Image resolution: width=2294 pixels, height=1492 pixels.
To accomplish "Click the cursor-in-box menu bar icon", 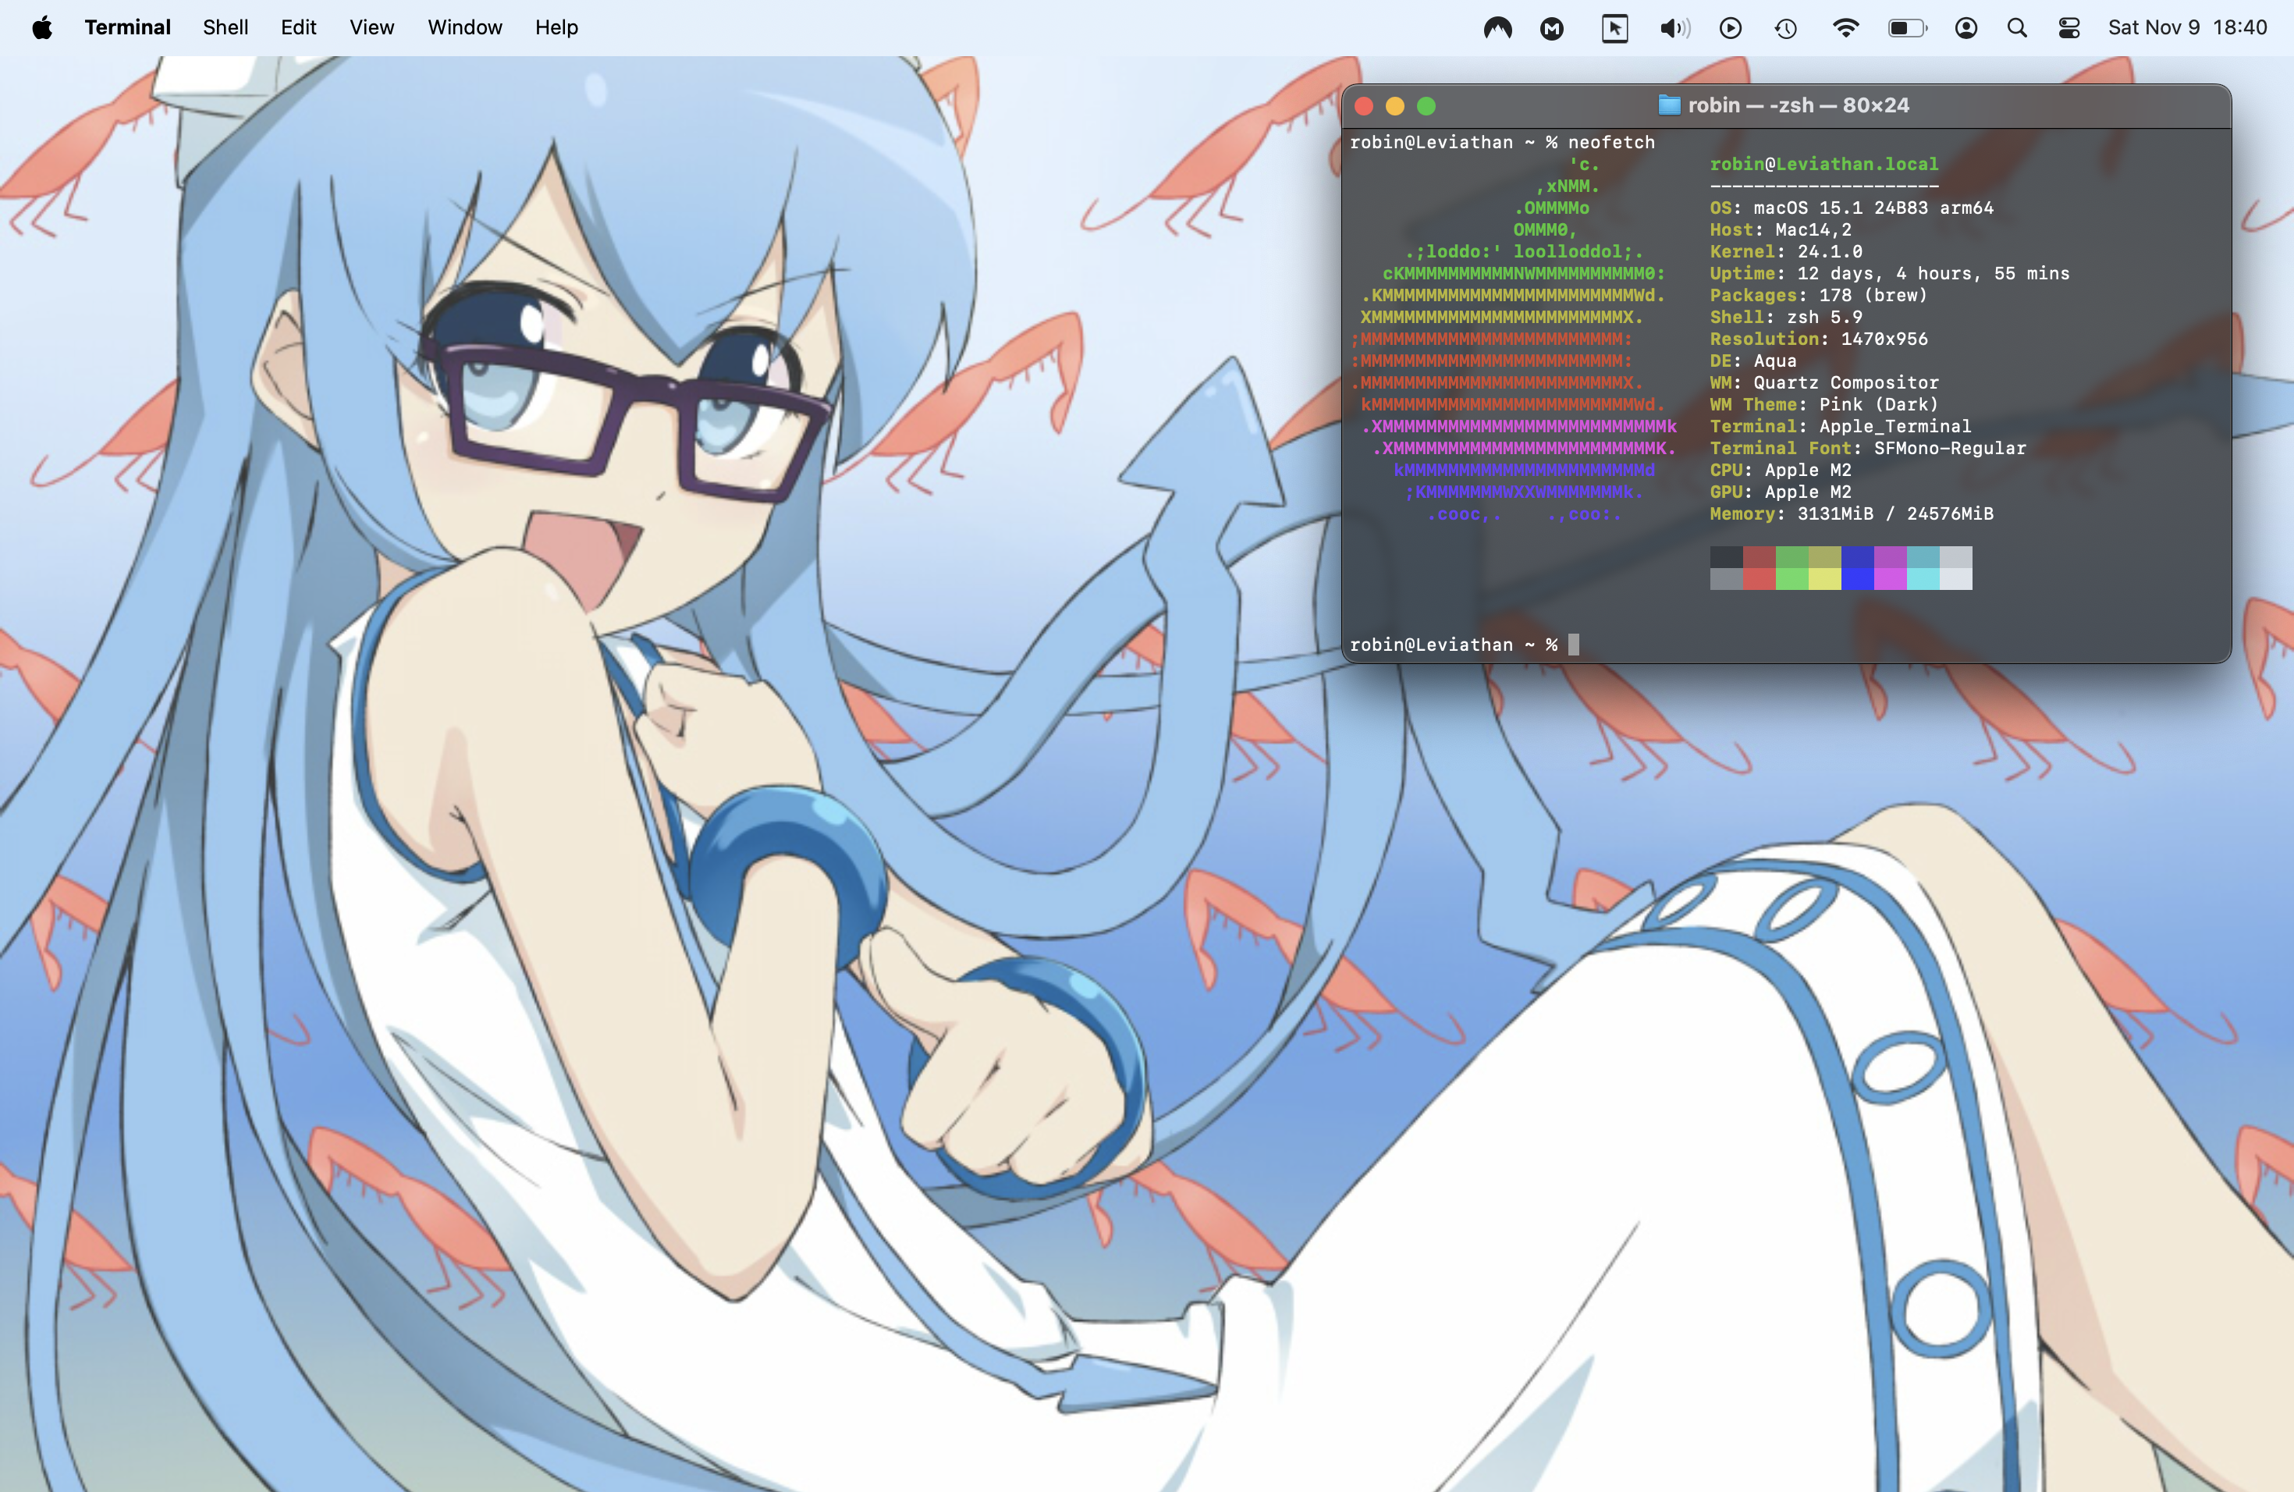I will [x=1614, y=28].
